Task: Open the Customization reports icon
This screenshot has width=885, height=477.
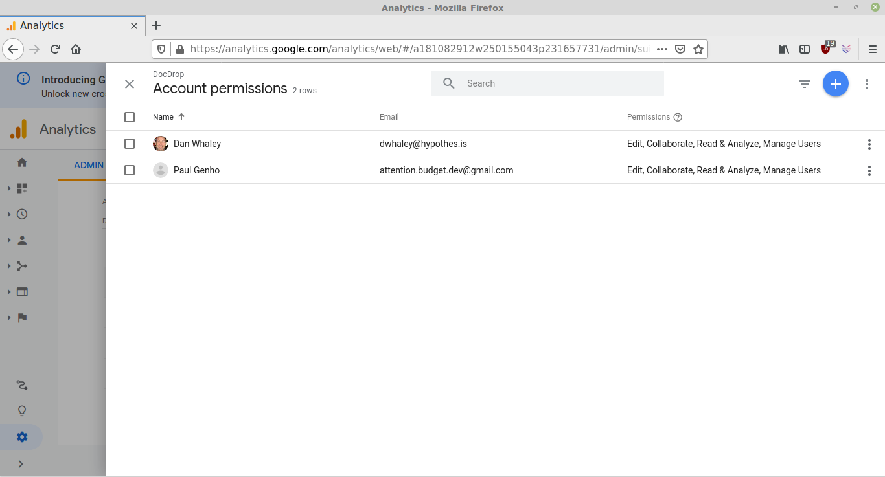Action: [x=21, y=188]
